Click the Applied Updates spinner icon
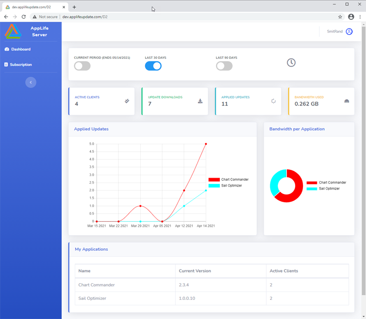This screenshot has height=319, width=366. pyautogui.click(x=274, y=101)
